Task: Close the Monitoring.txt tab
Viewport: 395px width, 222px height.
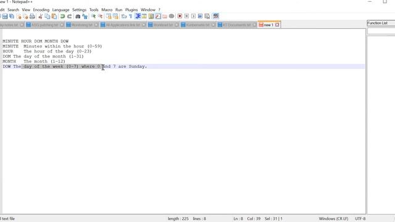Action: point(96,25)
